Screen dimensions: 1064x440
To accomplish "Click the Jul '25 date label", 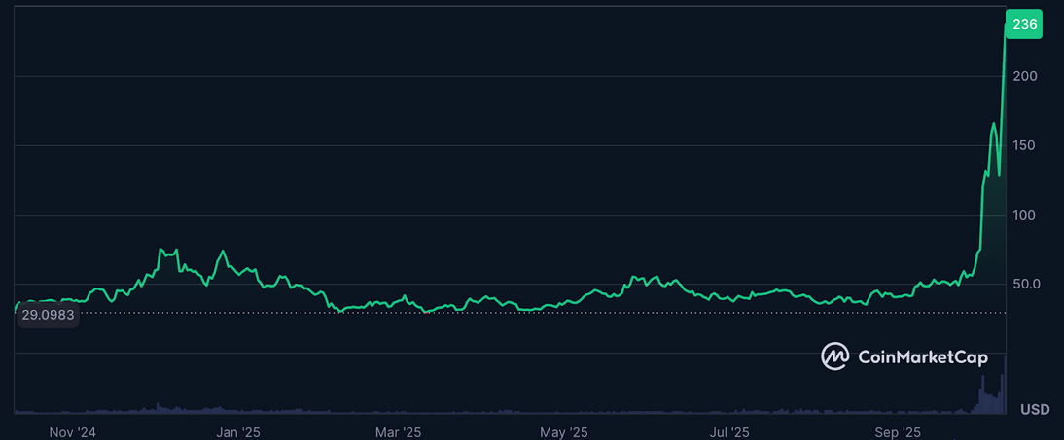I will point(728,432).
